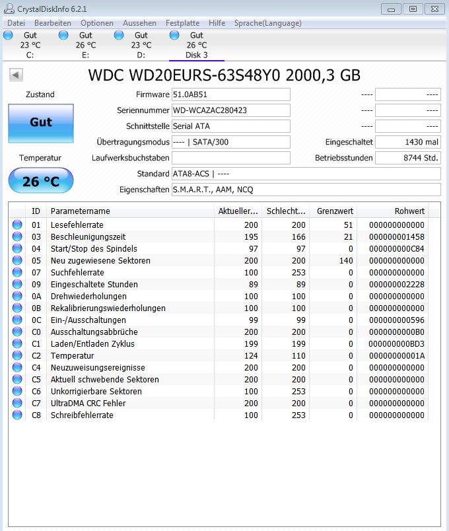449x531 pixels.
Task: Click the Rohwert column header
Action: click(393, 211)
